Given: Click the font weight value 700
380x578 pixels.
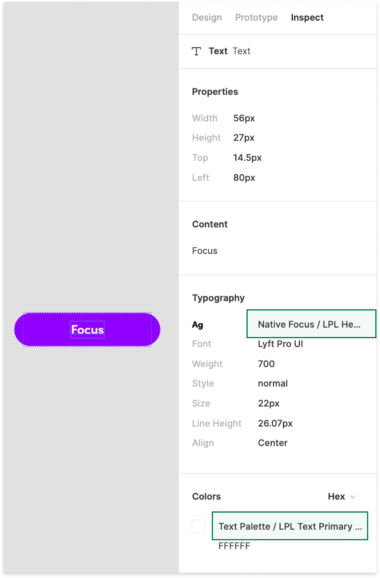Looking at the screenshot, I should point(266,364).
